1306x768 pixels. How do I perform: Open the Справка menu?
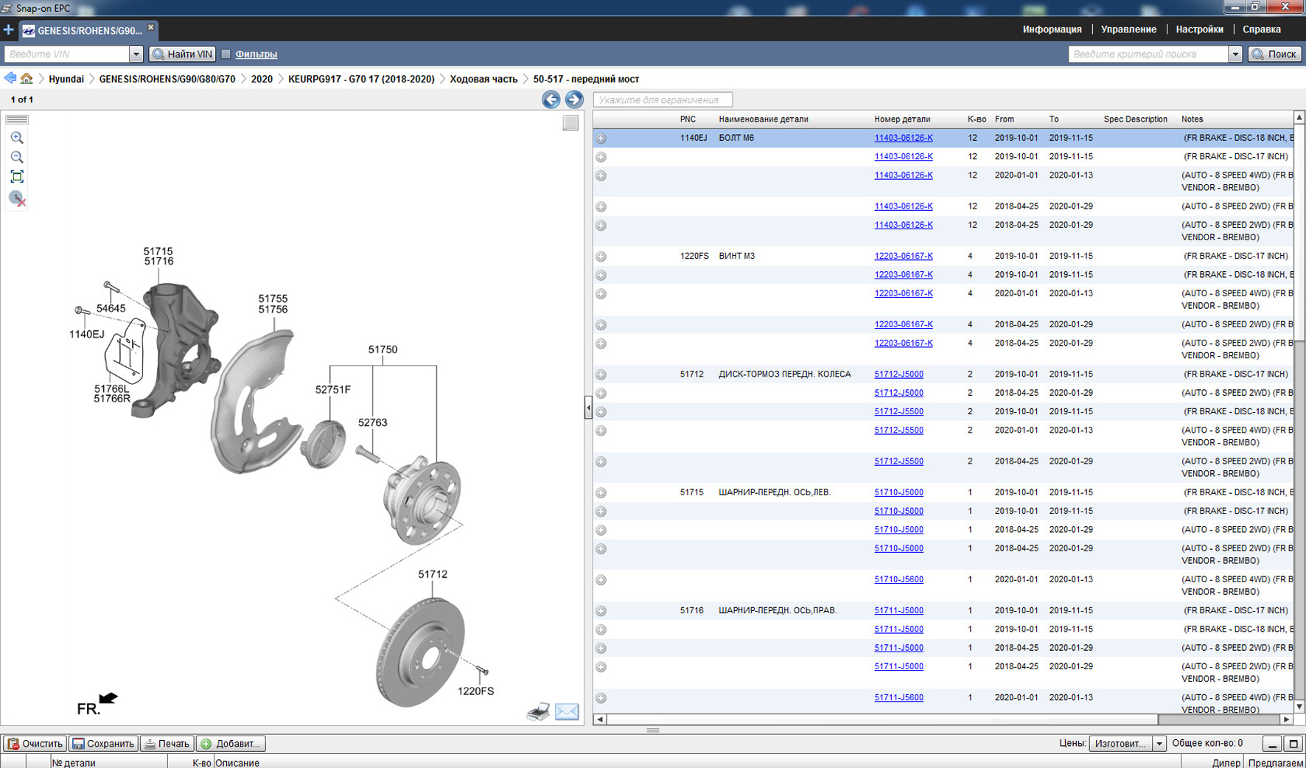point(1261,29)
